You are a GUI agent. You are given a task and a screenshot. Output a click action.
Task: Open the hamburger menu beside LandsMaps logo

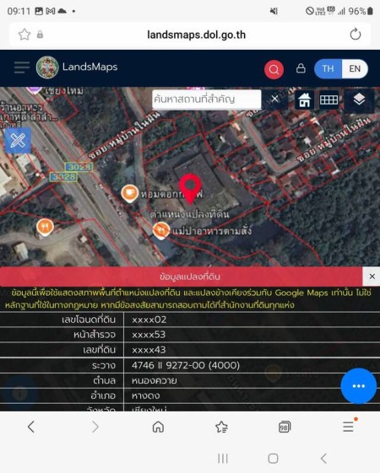click(x=22, y=67)
